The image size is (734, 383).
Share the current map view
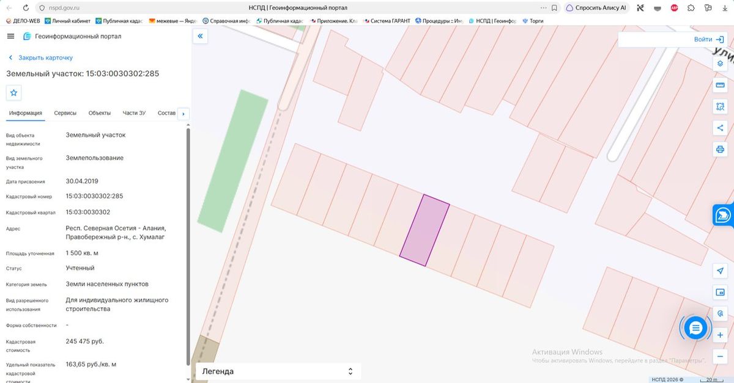pos(720,128)
